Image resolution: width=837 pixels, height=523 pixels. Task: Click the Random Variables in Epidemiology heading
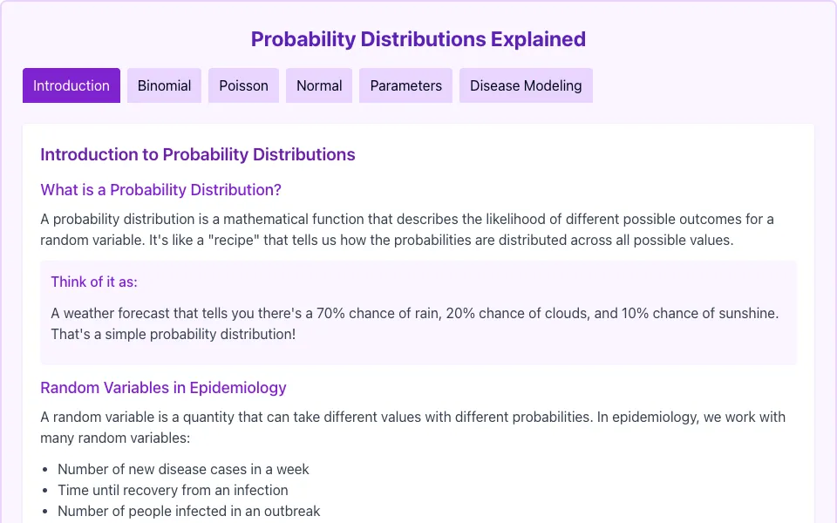[x=163, y=387]
